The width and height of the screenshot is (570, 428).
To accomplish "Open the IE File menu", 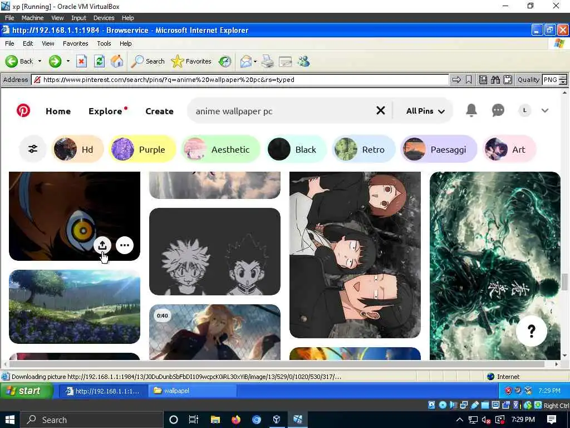I will click(9, 43).
